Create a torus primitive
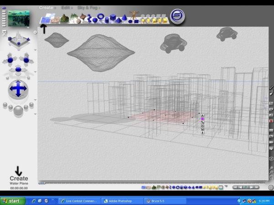Image resolution: width=274 pixels, height=205 pixels. click(x=100, y=16)
